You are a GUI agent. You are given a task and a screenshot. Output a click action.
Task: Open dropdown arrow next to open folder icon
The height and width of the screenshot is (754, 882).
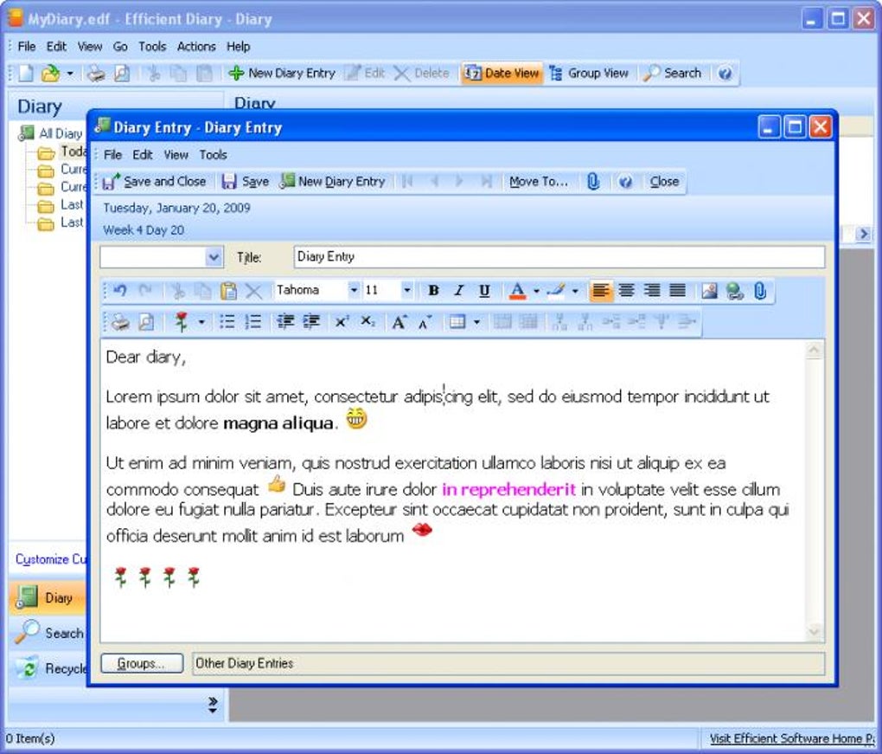coord(70,74)
